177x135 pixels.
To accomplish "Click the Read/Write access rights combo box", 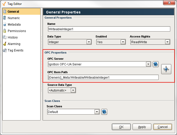I will pos(150,42).
